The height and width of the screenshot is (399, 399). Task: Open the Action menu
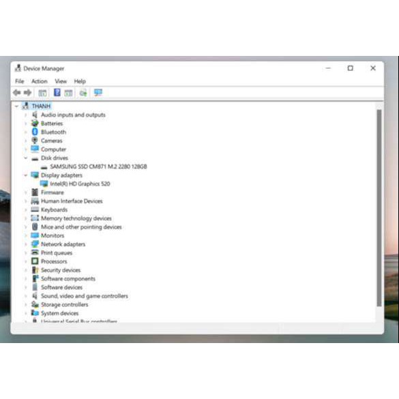pyautogui.click(x=40, y=81)
